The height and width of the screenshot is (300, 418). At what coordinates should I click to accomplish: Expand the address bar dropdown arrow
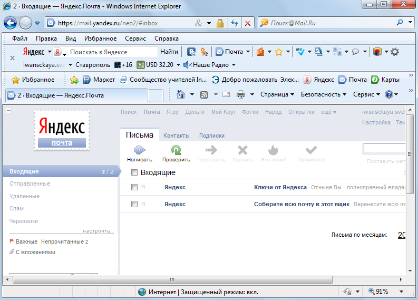point(209,23)
